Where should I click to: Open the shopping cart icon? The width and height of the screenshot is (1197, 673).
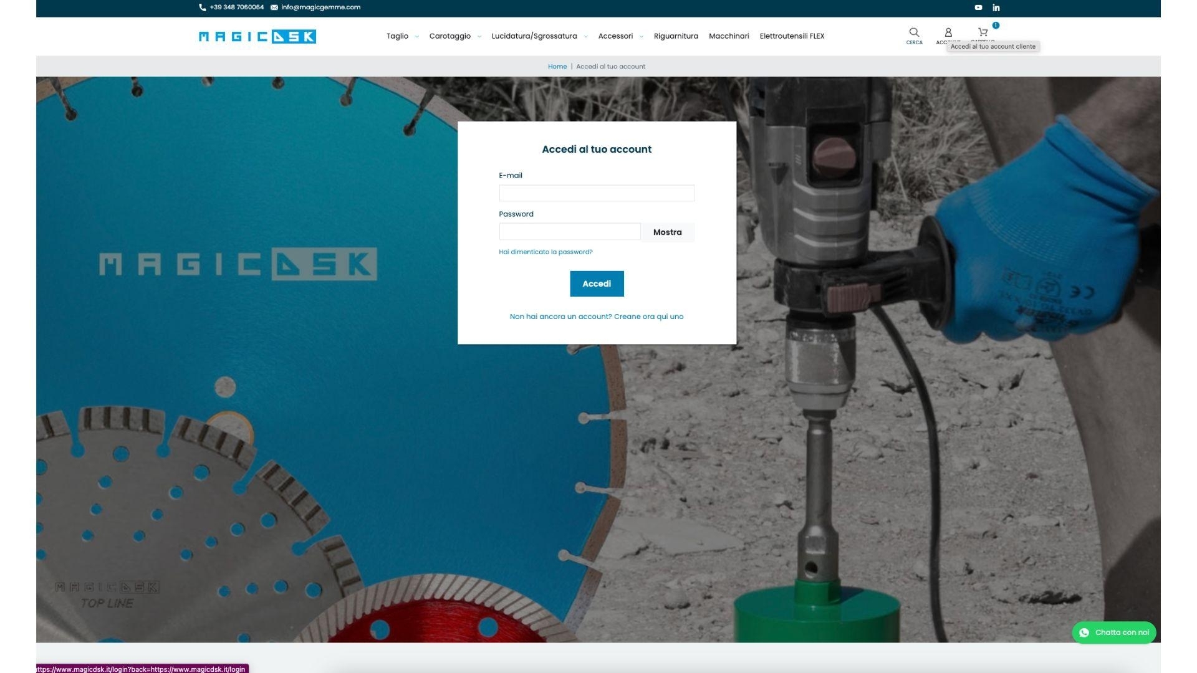pyautogui.click(x=983, y=32)
